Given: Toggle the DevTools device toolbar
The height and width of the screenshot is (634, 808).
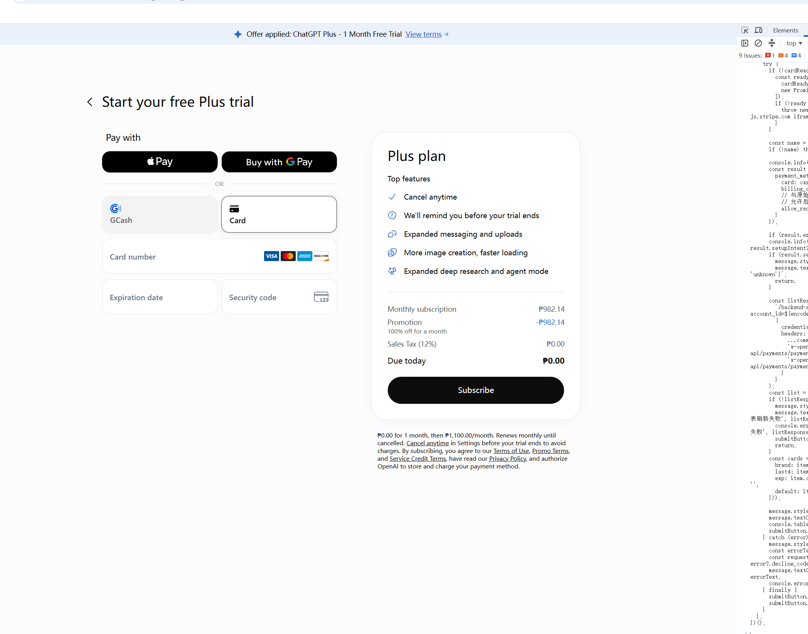Looking at the screenshot, I should (759, 30).
